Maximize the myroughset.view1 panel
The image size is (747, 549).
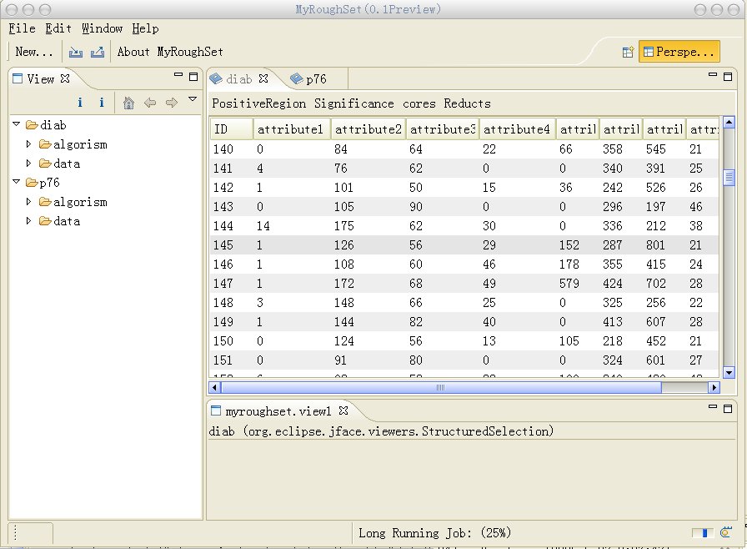(x=728, y=409)
